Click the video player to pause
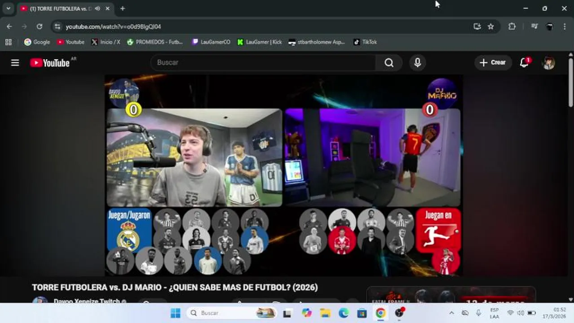574x323 pixels. click(283, 175)
